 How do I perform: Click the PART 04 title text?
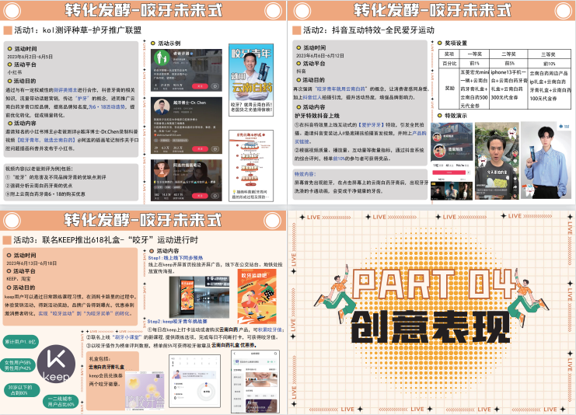point(434,284)
